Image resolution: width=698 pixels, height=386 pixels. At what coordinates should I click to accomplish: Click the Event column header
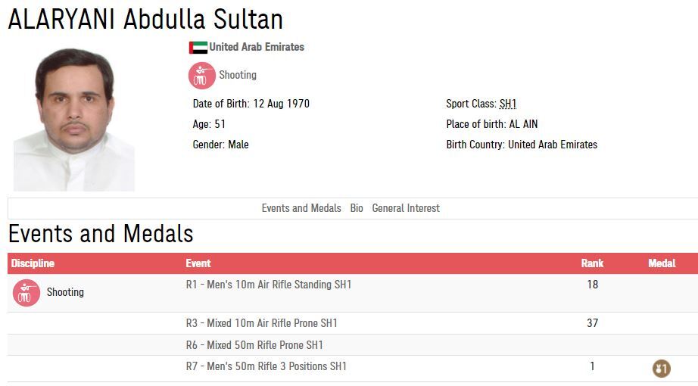198,263
